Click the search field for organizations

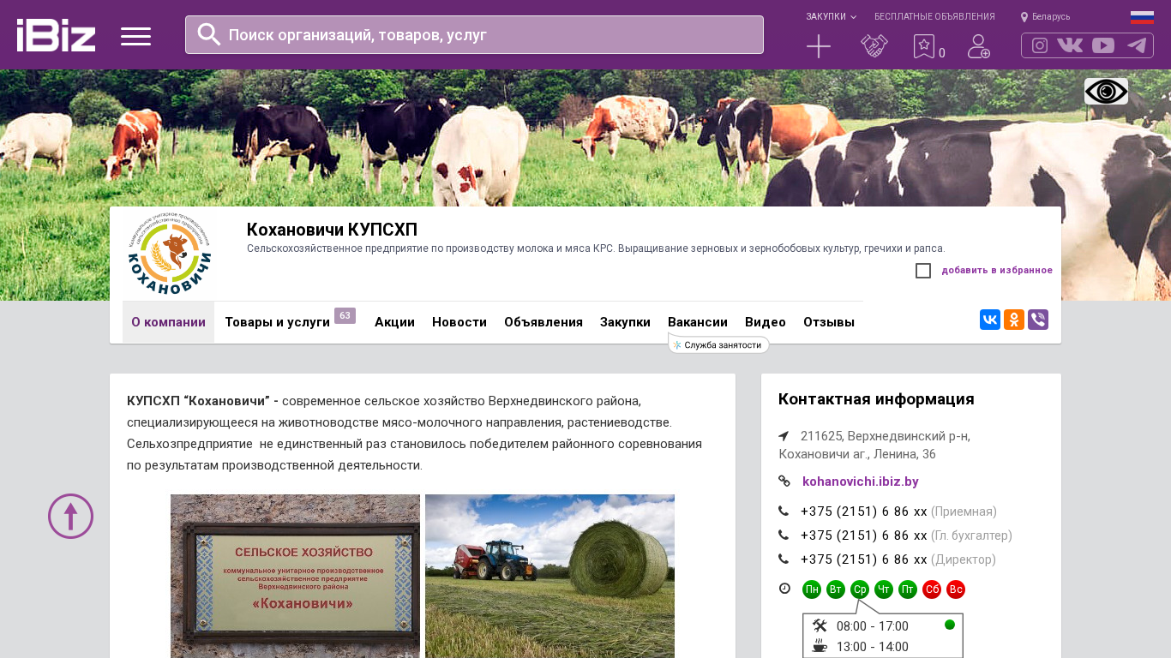pos(474,34)
